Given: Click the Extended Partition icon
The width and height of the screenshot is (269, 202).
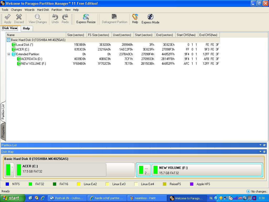Looking at the screenshot, I should coord(14,54).
